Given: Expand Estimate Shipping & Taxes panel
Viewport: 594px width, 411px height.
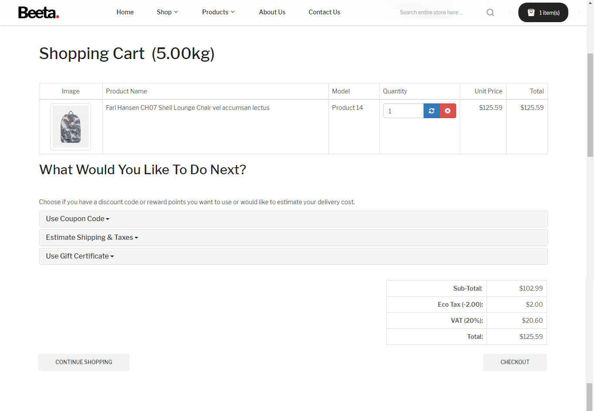Looking at the screenshot, I should coord(92,238).
